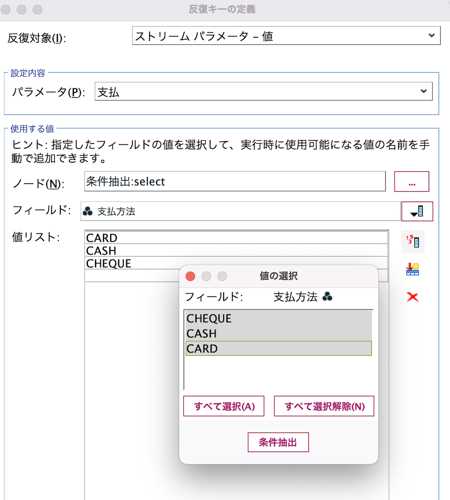Open node browser via the ... button
450x500 pixels.
(411, 181)
